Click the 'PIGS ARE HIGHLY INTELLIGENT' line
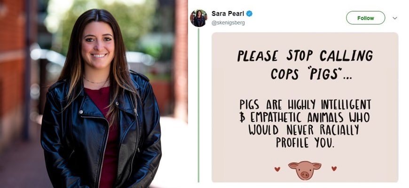Screen dimensions: 409x188 coord(305,104)
